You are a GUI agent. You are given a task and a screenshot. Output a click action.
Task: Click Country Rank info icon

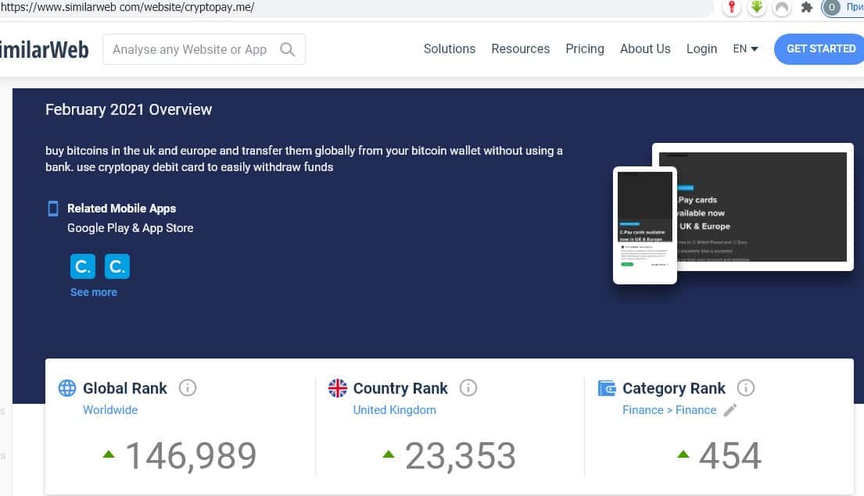(x=468, y=387)
